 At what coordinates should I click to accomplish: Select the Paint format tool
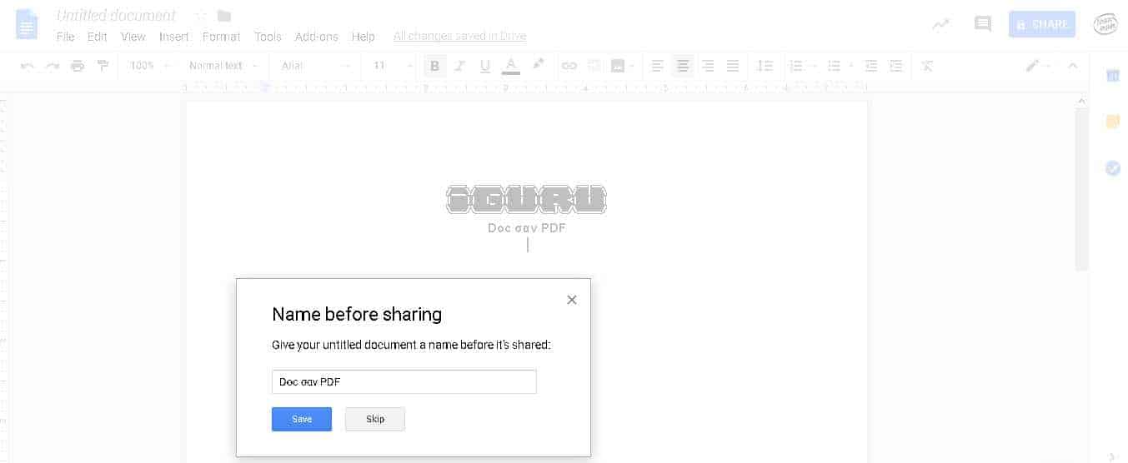point(103,66)
